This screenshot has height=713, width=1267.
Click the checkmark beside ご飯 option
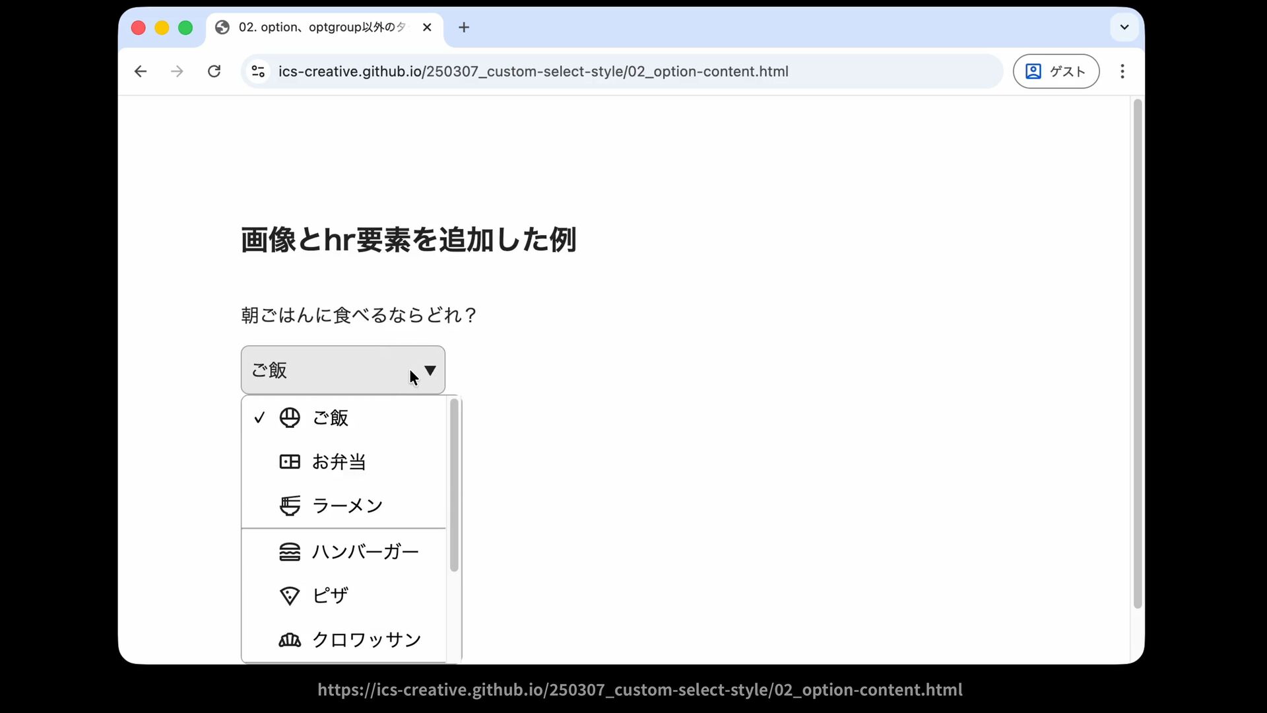(x=259, y=418)
